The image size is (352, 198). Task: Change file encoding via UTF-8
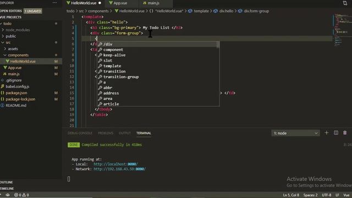pos(327,195)
